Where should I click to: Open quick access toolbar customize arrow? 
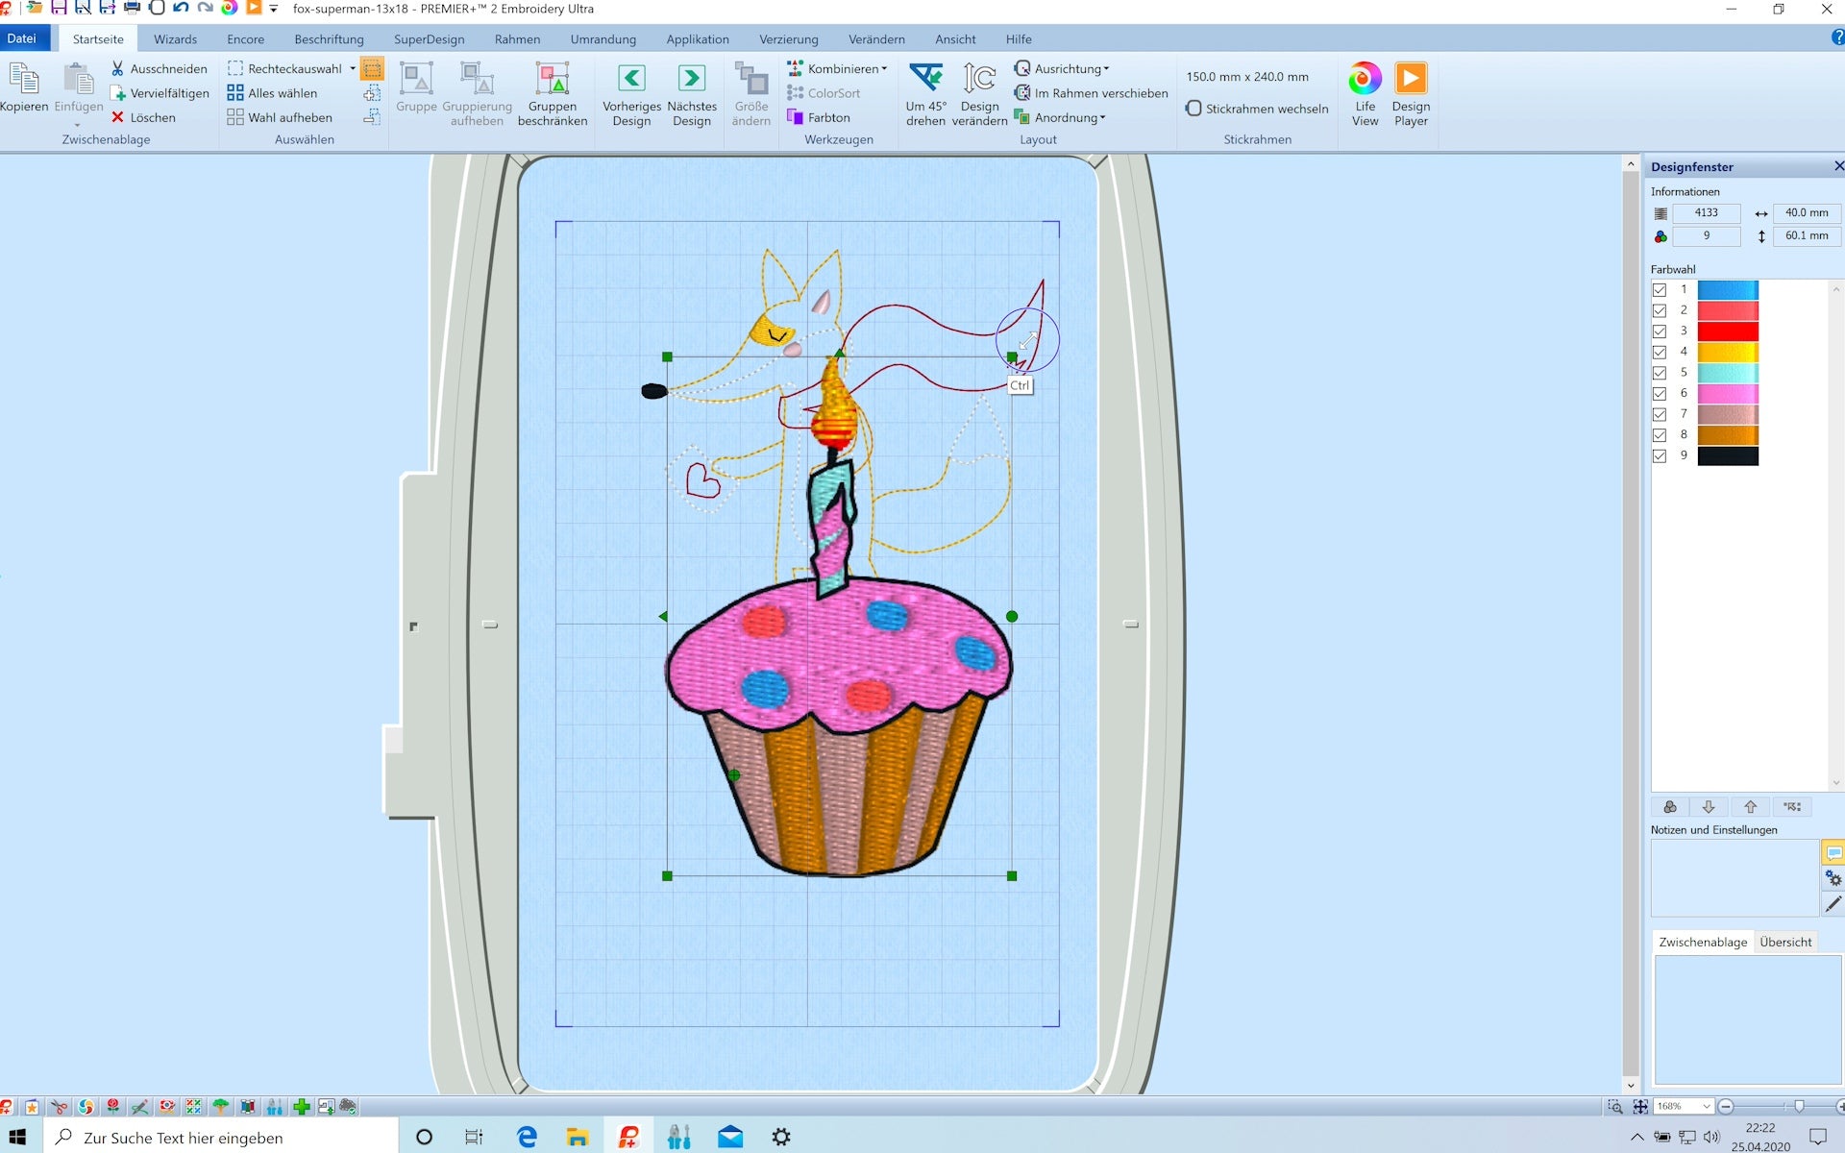click(x=274, y=9)
